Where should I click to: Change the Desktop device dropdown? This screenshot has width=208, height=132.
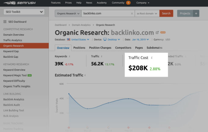click(x=114, y=39)
